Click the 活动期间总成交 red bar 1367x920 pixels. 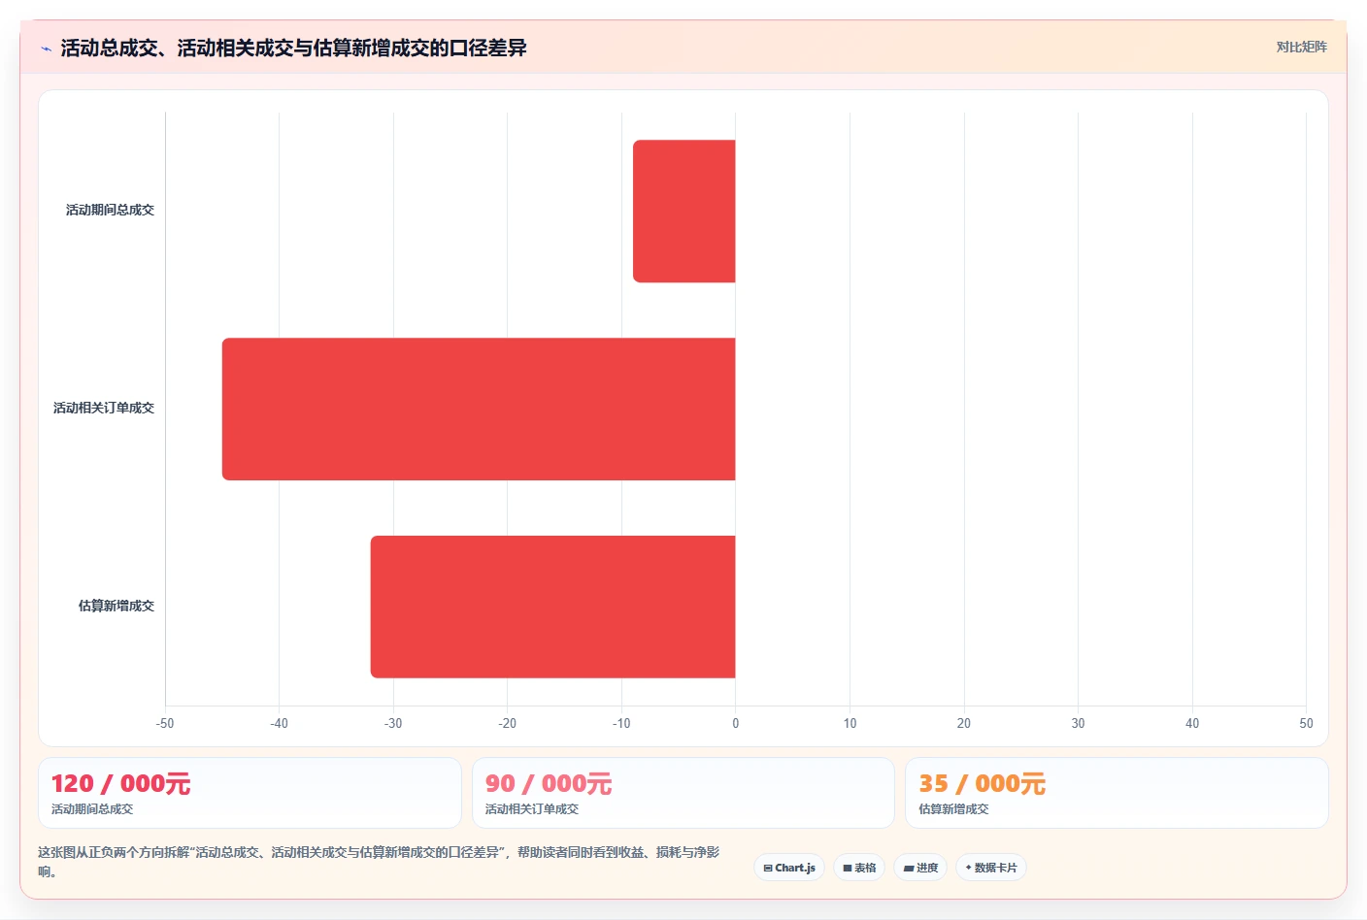684,212
